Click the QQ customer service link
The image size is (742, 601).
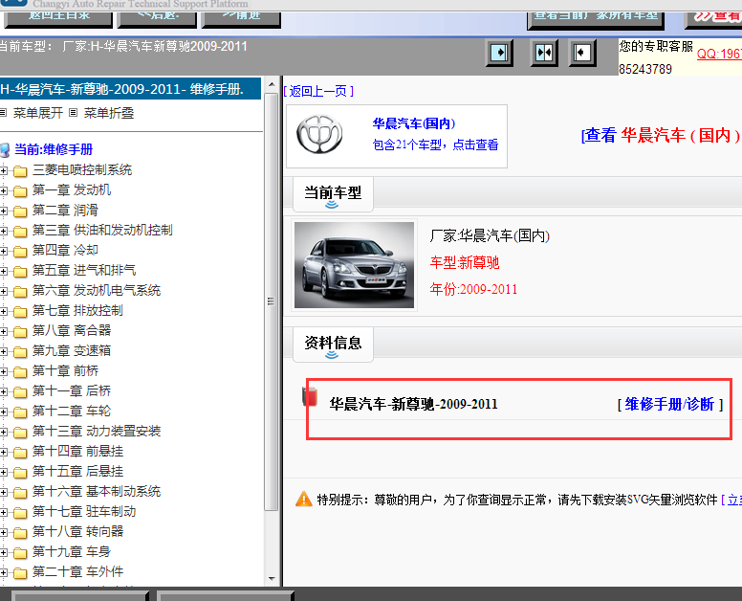click(719, 54)
